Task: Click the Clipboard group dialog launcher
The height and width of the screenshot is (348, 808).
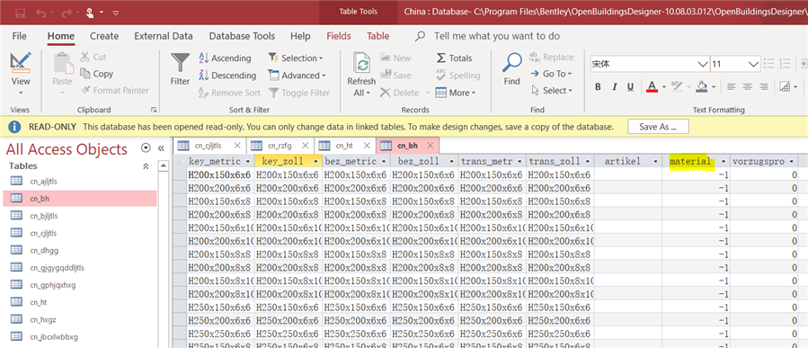Action: pos(153,110)
